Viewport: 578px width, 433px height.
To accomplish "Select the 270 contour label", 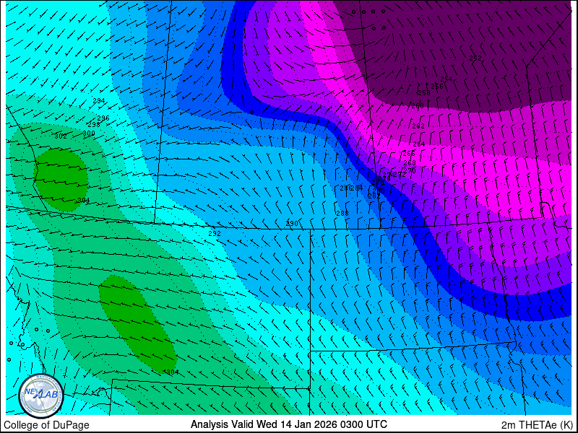I will (410, 170).
